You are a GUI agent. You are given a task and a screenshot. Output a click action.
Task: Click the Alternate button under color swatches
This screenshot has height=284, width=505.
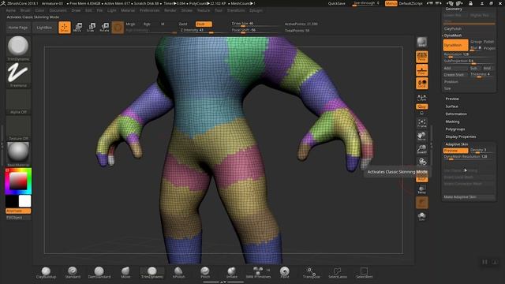[x=18, y=211]
